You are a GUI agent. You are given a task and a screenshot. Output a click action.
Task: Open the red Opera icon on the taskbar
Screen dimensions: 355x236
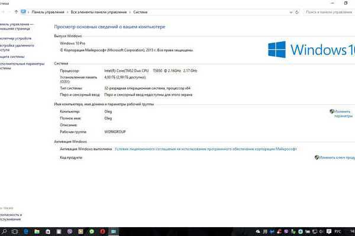pos(102,231)
